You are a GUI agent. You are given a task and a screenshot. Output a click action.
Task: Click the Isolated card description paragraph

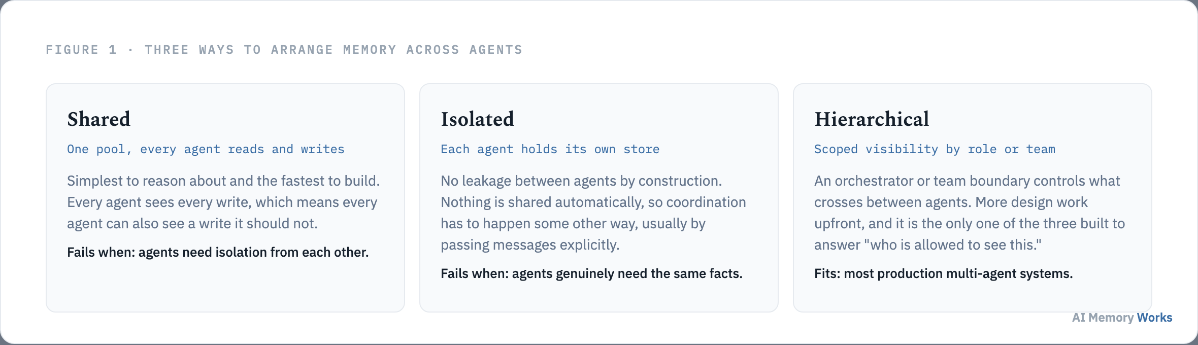tap(593, 213)
